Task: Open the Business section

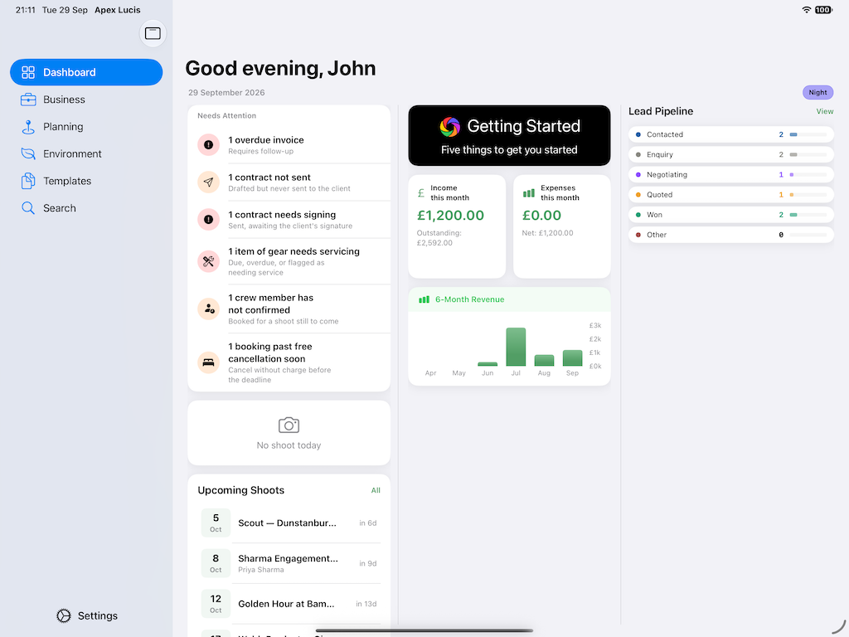Action: [x=86, y=100]
